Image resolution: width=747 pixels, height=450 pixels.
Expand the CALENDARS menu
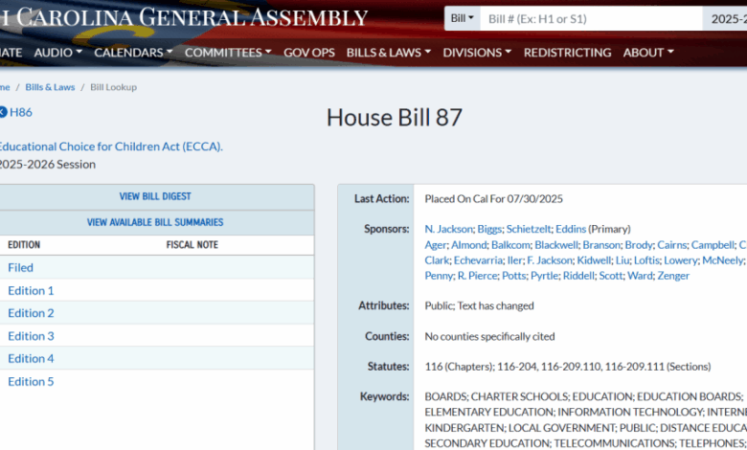(133, 53)
